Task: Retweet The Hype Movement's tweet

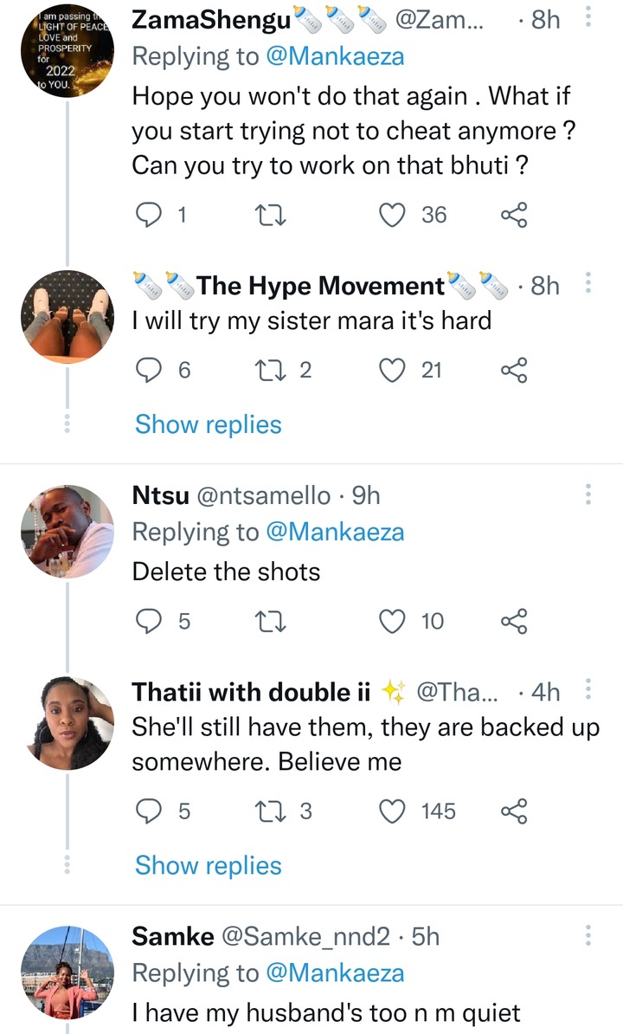Action: [273, 371]
